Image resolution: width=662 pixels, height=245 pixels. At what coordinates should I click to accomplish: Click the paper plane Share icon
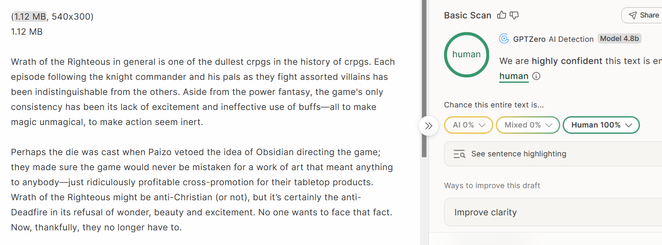tap(633, 15)
